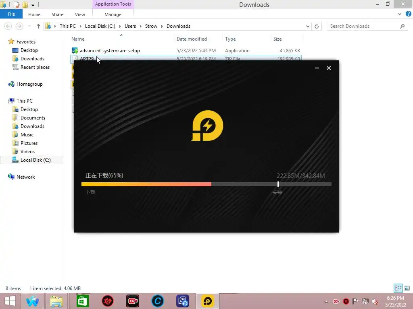Screen dimensions: 413x309
Task: Open Music folder under This PC
Action: coord(27,134)
